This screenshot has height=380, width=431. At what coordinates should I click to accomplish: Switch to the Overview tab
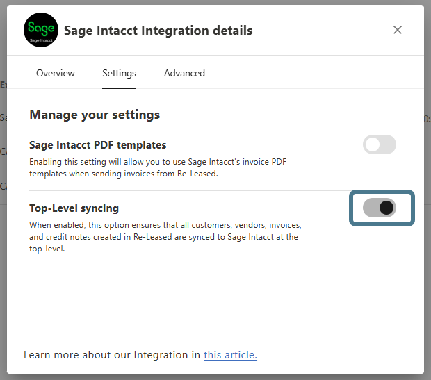(x=56, y=73)
